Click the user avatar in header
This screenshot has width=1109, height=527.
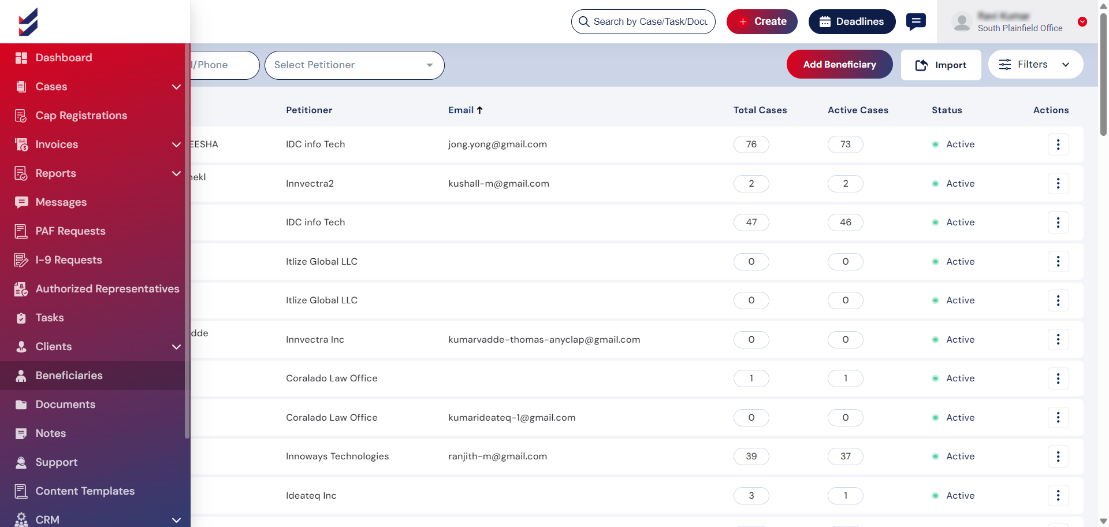click(x=962, y=22)
